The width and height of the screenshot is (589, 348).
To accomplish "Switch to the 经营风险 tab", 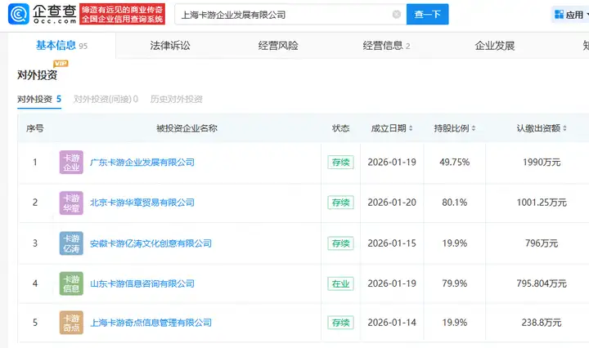I will click(x=278, y=46).
